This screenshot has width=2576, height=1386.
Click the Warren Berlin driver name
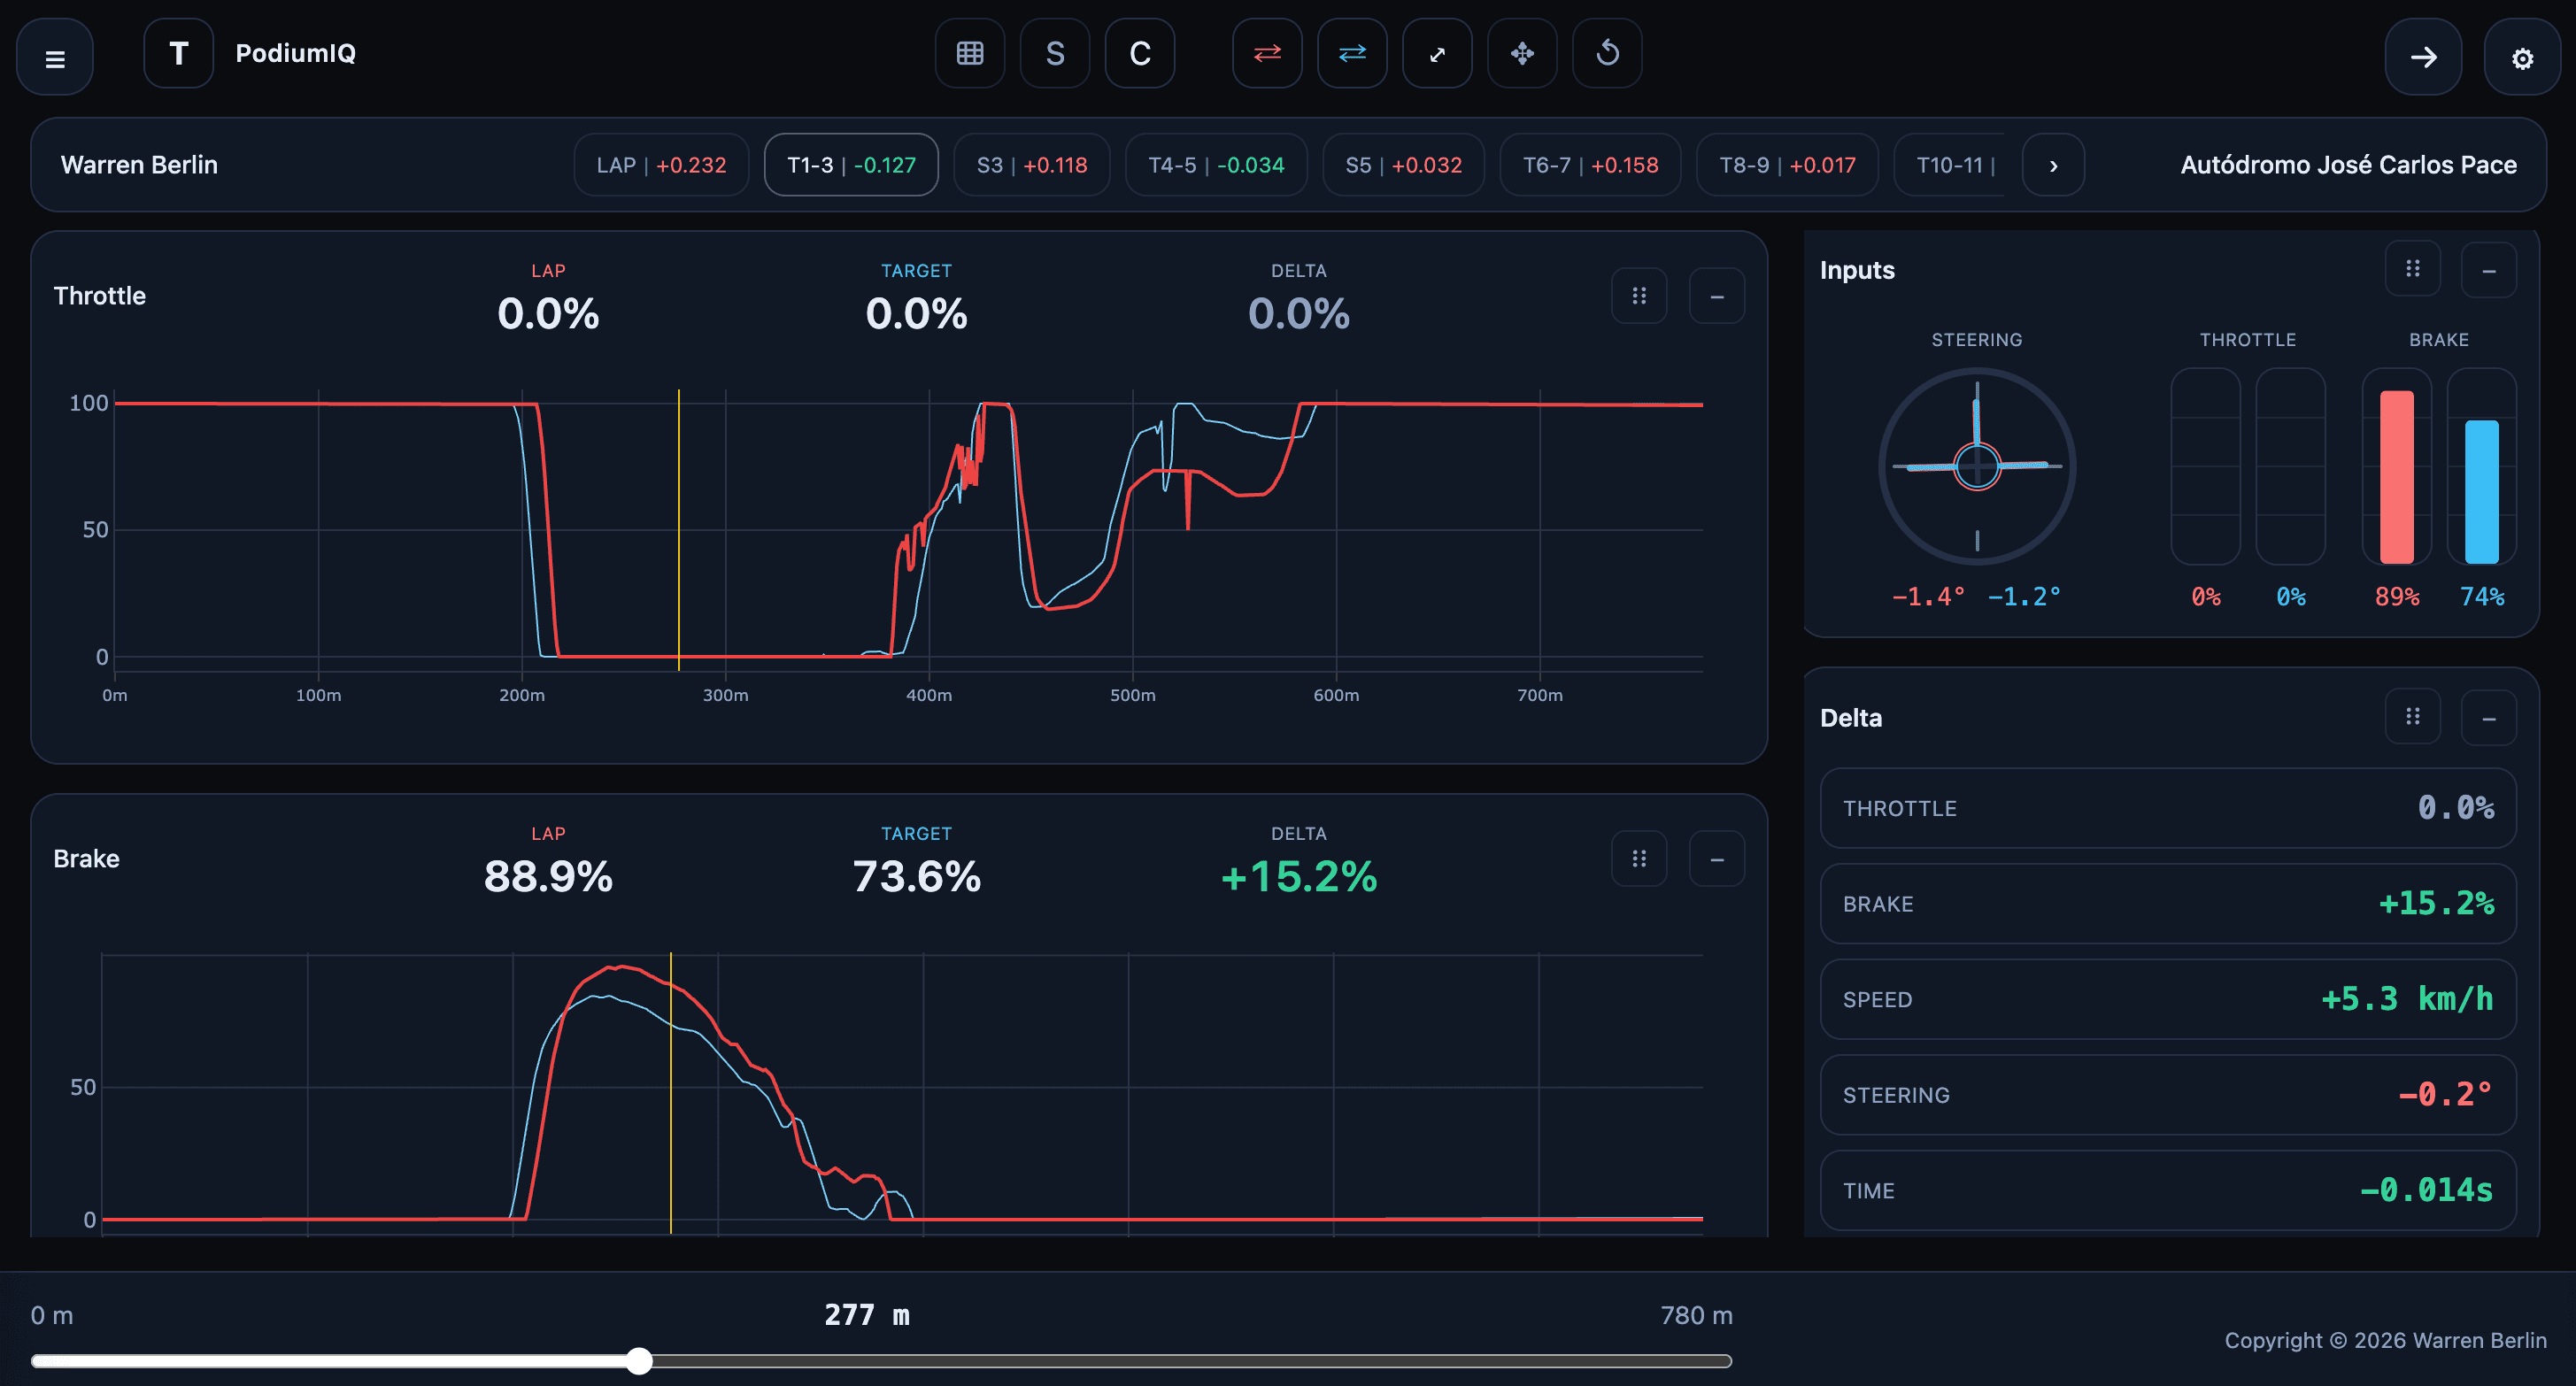pyautogui.click(x=139, y=165)
